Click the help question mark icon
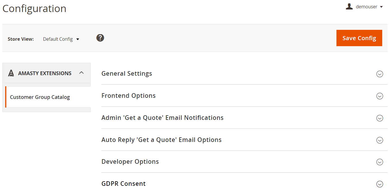This screenshot has height=193, width=390. pos(100,38)
